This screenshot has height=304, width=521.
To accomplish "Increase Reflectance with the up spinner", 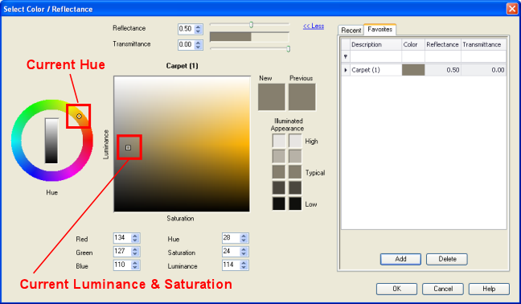I will tap(198, 27).
